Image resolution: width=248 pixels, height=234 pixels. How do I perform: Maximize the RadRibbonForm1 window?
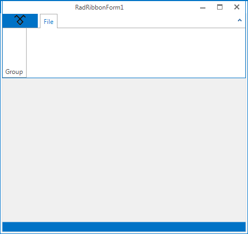pyautogui.click(x=220, y=7)
